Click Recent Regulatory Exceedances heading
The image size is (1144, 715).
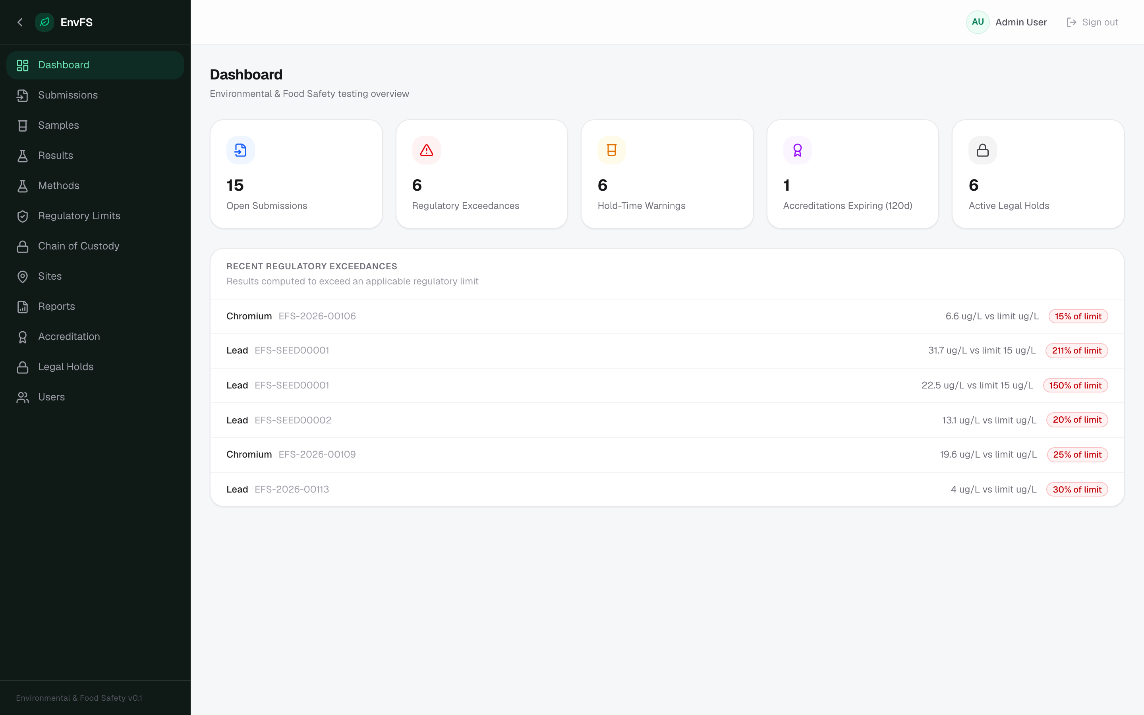pos(311,266)
